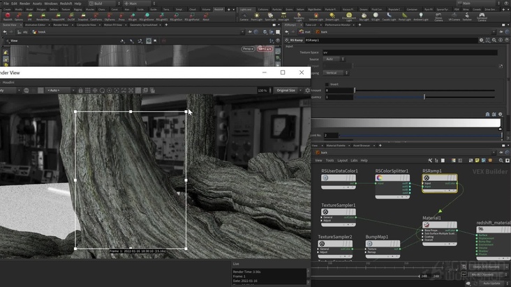Click the ViewportIPR shelf tool
The width and height of the screenshot is (511, 287).
(58, 16)
